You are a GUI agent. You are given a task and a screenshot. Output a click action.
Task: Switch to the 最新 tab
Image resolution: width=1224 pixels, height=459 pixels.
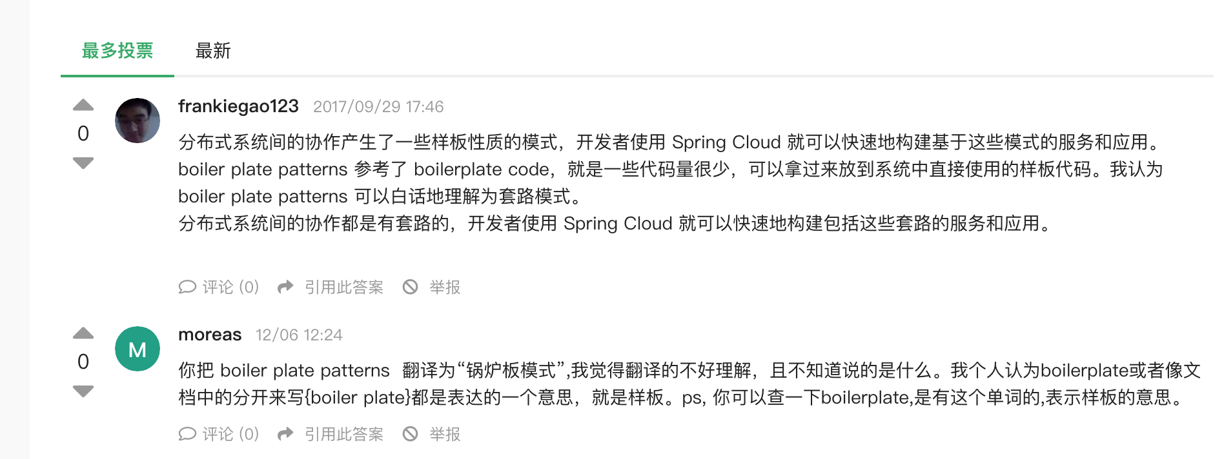tap(214, 51)
